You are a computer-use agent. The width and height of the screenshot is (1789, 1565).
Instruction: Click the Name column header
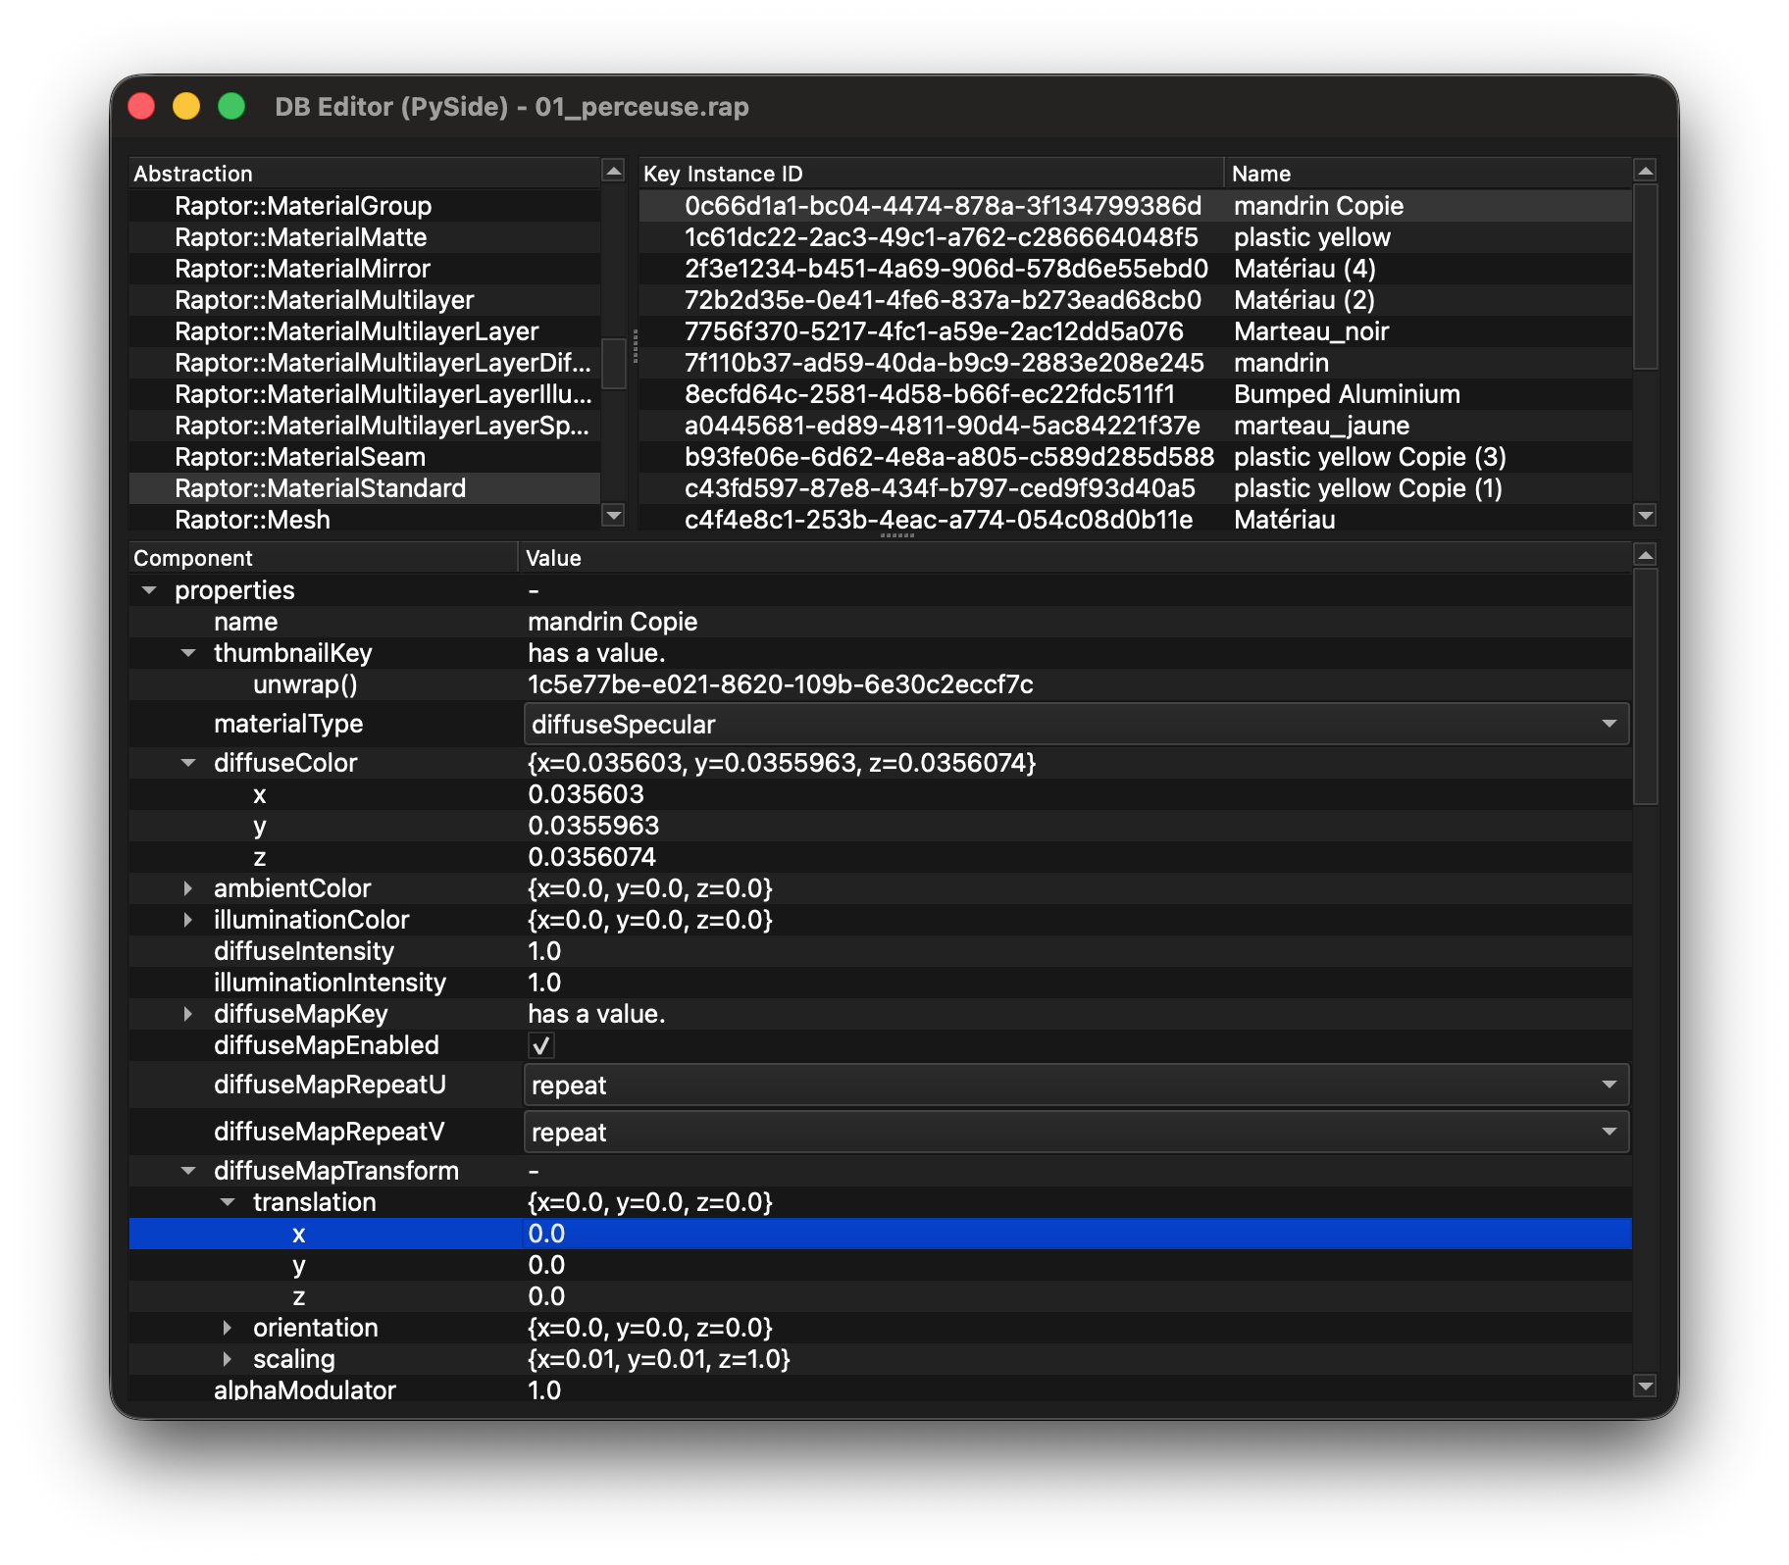pyautogui.click(x=1426, y=174)
